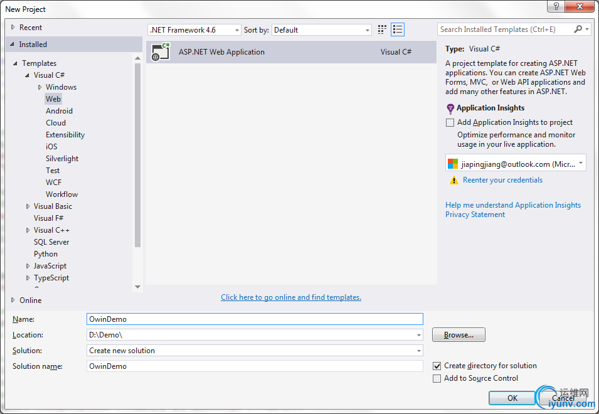This screenshot has height=414, width=599.
Task: Click the tree scrollbar down arrow
Action: click(137, 287)
